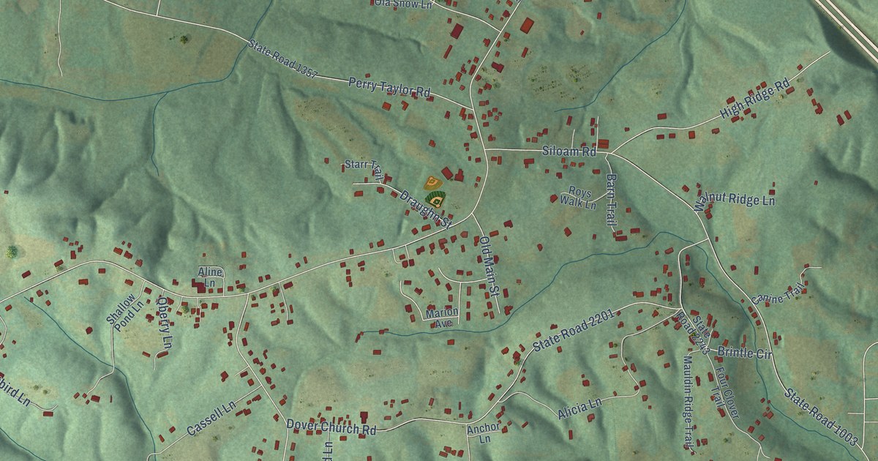Click the Old Main St label

(488, 265)
